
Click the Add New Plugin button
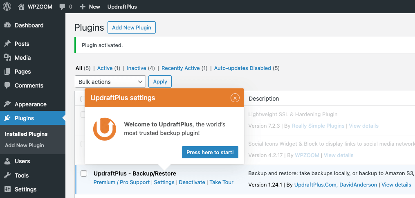coord(132,27)
